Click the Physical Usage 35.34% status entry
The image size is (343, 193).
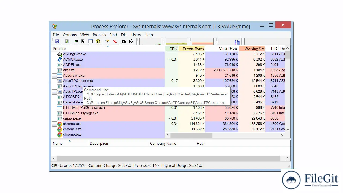(x=181, y=166)
